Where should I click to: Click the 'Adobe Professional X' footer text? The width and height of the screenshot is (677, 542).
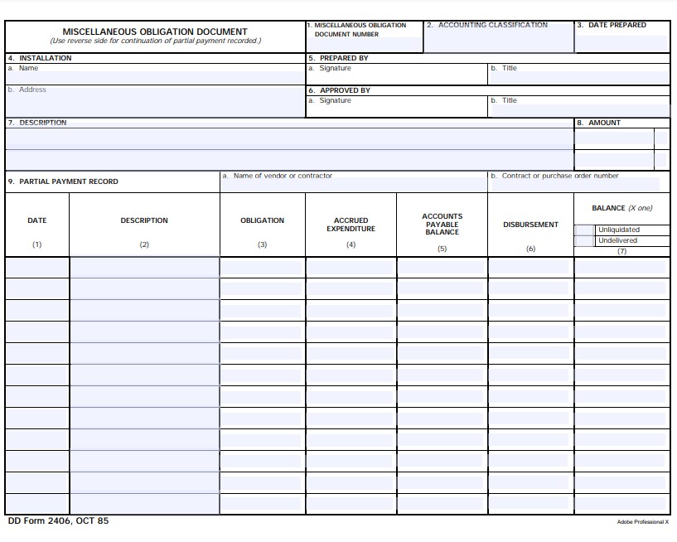tap(642, 522)
